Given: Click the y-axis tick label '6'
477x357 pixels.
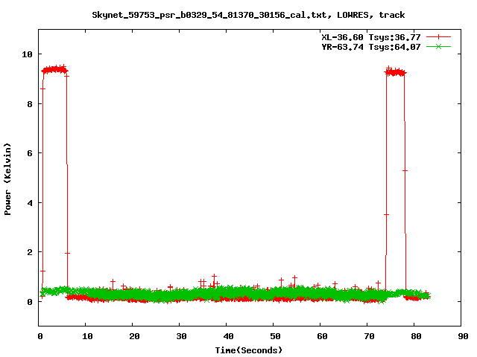Looking at the screenshot, I should click(30, 153).
